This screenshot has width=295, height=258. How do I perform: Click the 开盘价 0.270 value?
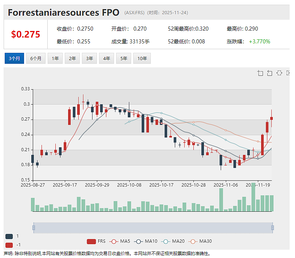click(129, 29)
